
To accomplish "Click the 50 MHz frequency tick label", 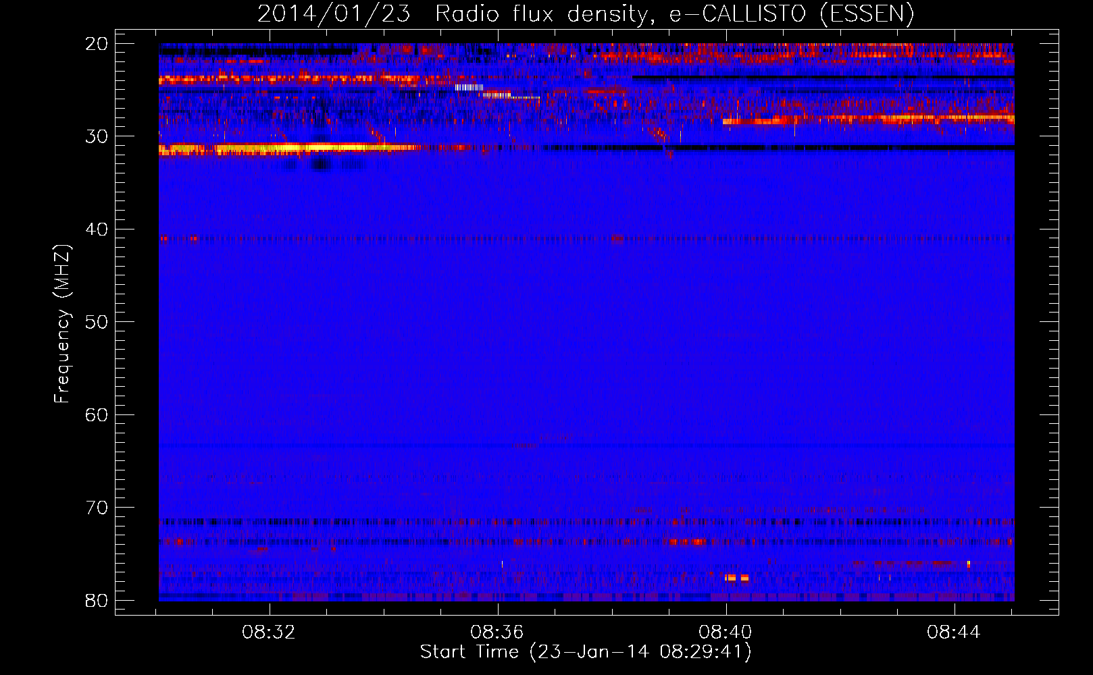I will pos(97,322).
